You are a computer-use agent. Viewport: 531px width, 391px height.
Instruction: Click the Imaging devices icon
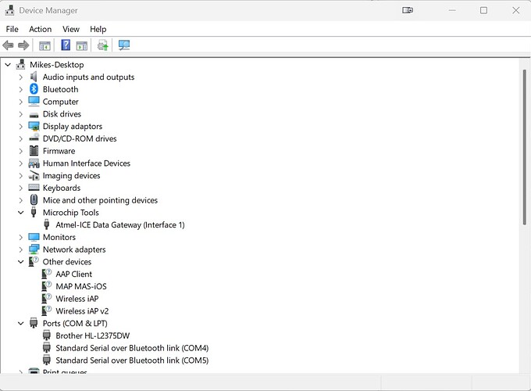[34, 176]
